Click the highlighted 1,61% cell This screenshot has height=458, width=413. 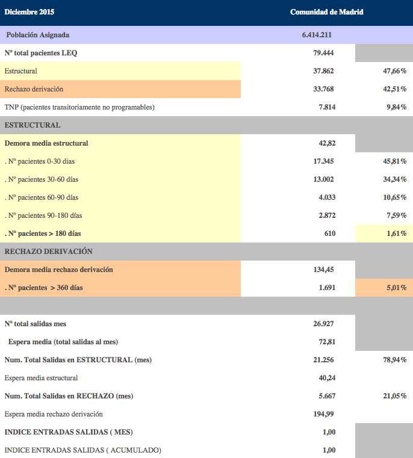click(396, 234)
